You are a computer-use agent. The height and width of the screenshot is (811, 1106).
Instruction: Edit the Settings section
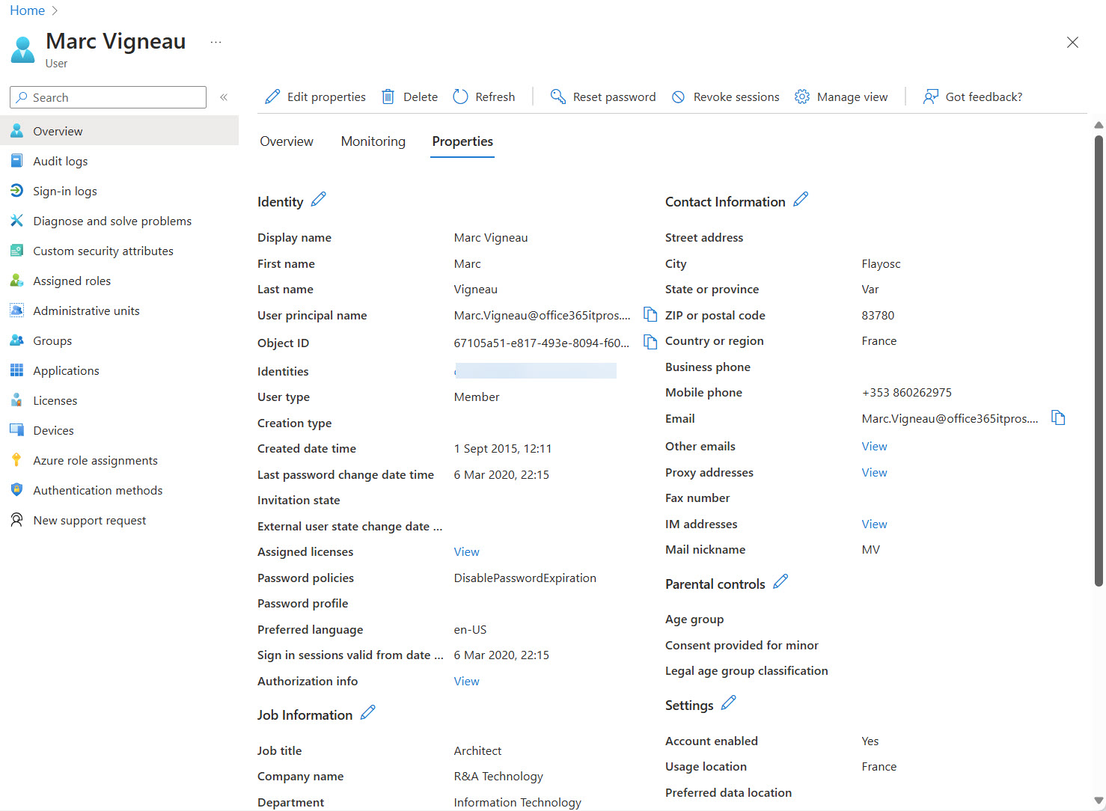click(x=727, y=702)
